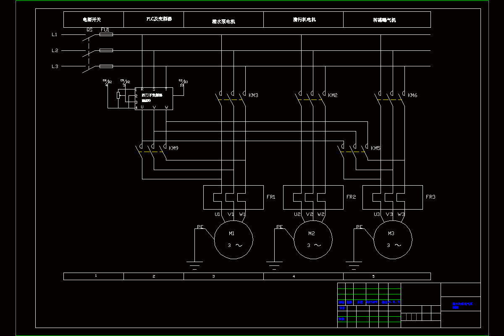Click the header cell '电源开关'

pyautogui.click(x=94, y=20)
